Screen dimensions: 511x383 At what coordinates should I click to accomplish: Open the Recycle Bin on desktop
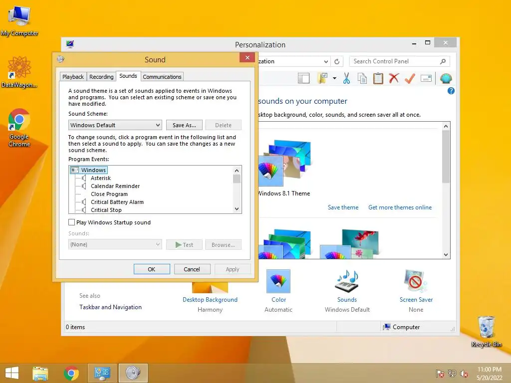(x=486, y=331)
